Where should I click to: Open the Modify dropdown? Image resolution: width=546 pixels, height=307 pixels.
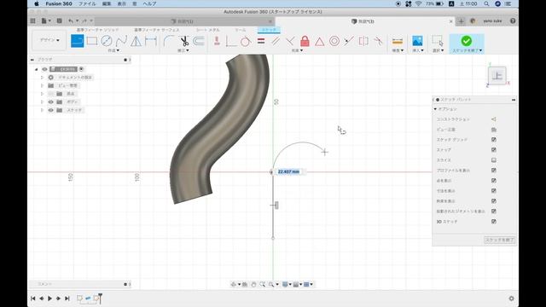tap(183, 50)
